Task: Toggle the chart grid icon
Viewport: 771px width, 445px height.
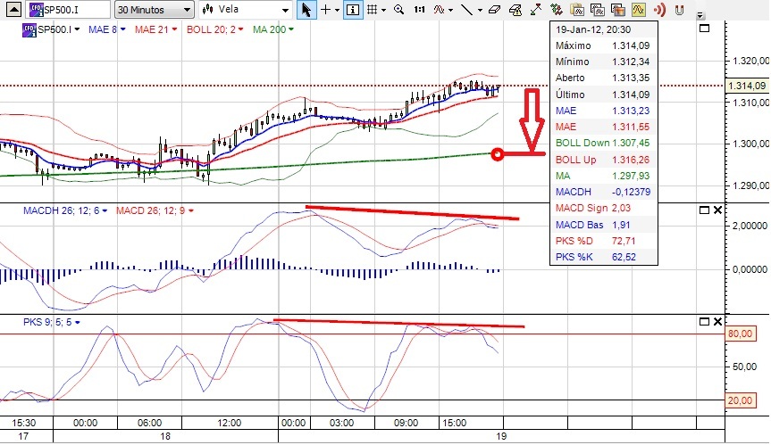Action: tap(373, 9)
